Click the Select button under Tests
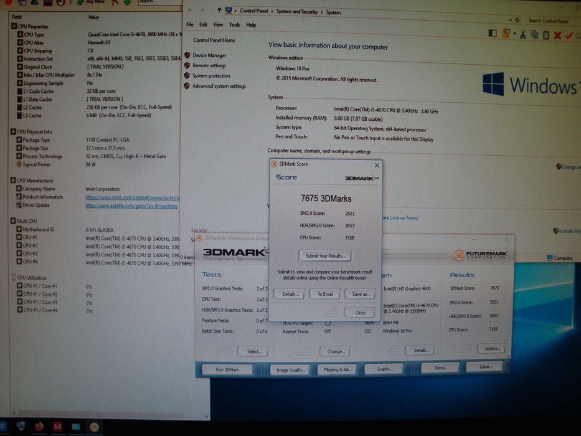 click(254, 351)
